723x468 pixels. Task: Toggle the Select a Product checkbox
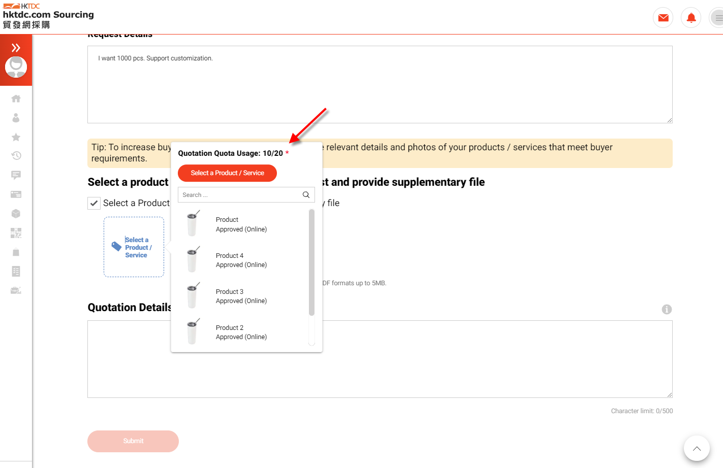[94, 203]
